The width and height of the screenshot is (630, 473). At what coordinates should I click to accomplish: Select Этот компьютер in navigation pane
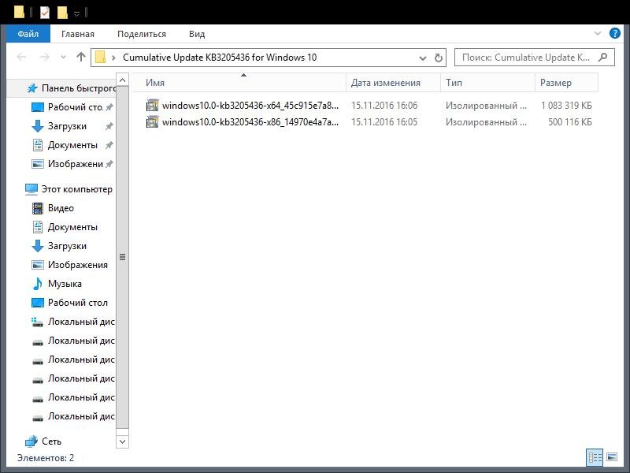click(x=69, y=189)
